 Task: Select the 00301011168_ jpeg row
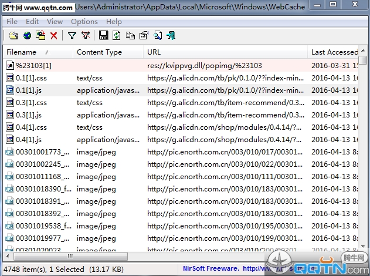click(181, 176)
